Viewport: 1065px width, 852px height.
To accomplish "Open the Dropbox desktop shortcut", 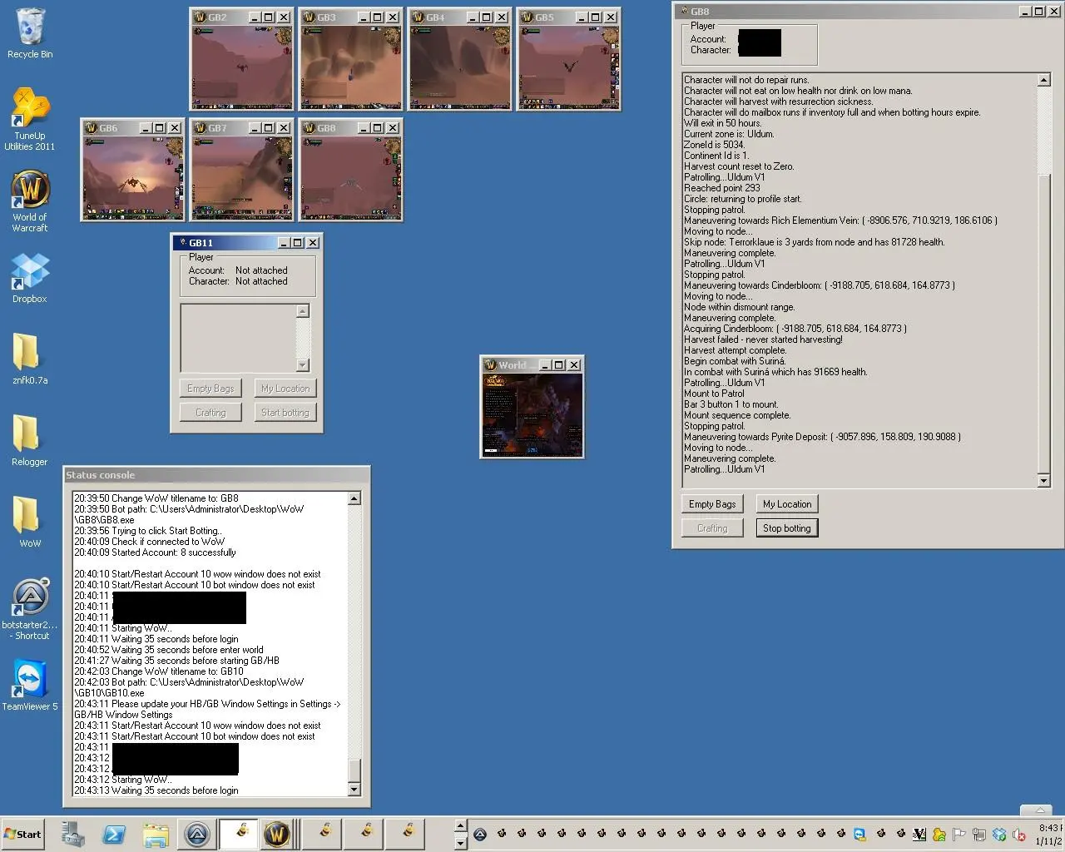I will point(30,272).
